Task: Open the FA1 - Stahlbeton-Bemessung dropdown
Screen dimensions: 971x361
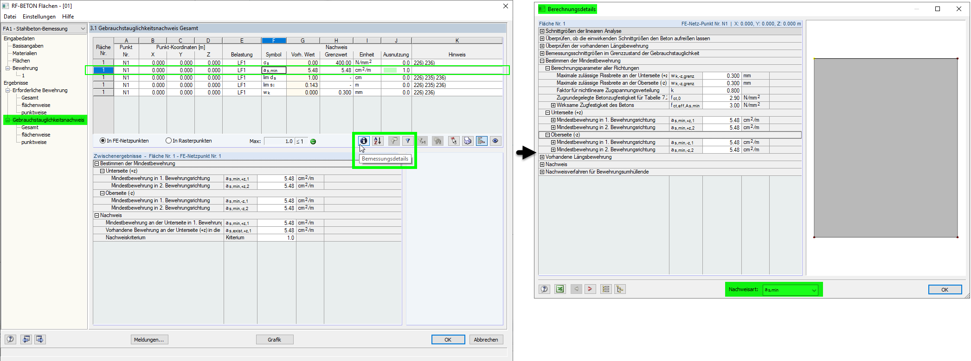Action: click(44, 29)
